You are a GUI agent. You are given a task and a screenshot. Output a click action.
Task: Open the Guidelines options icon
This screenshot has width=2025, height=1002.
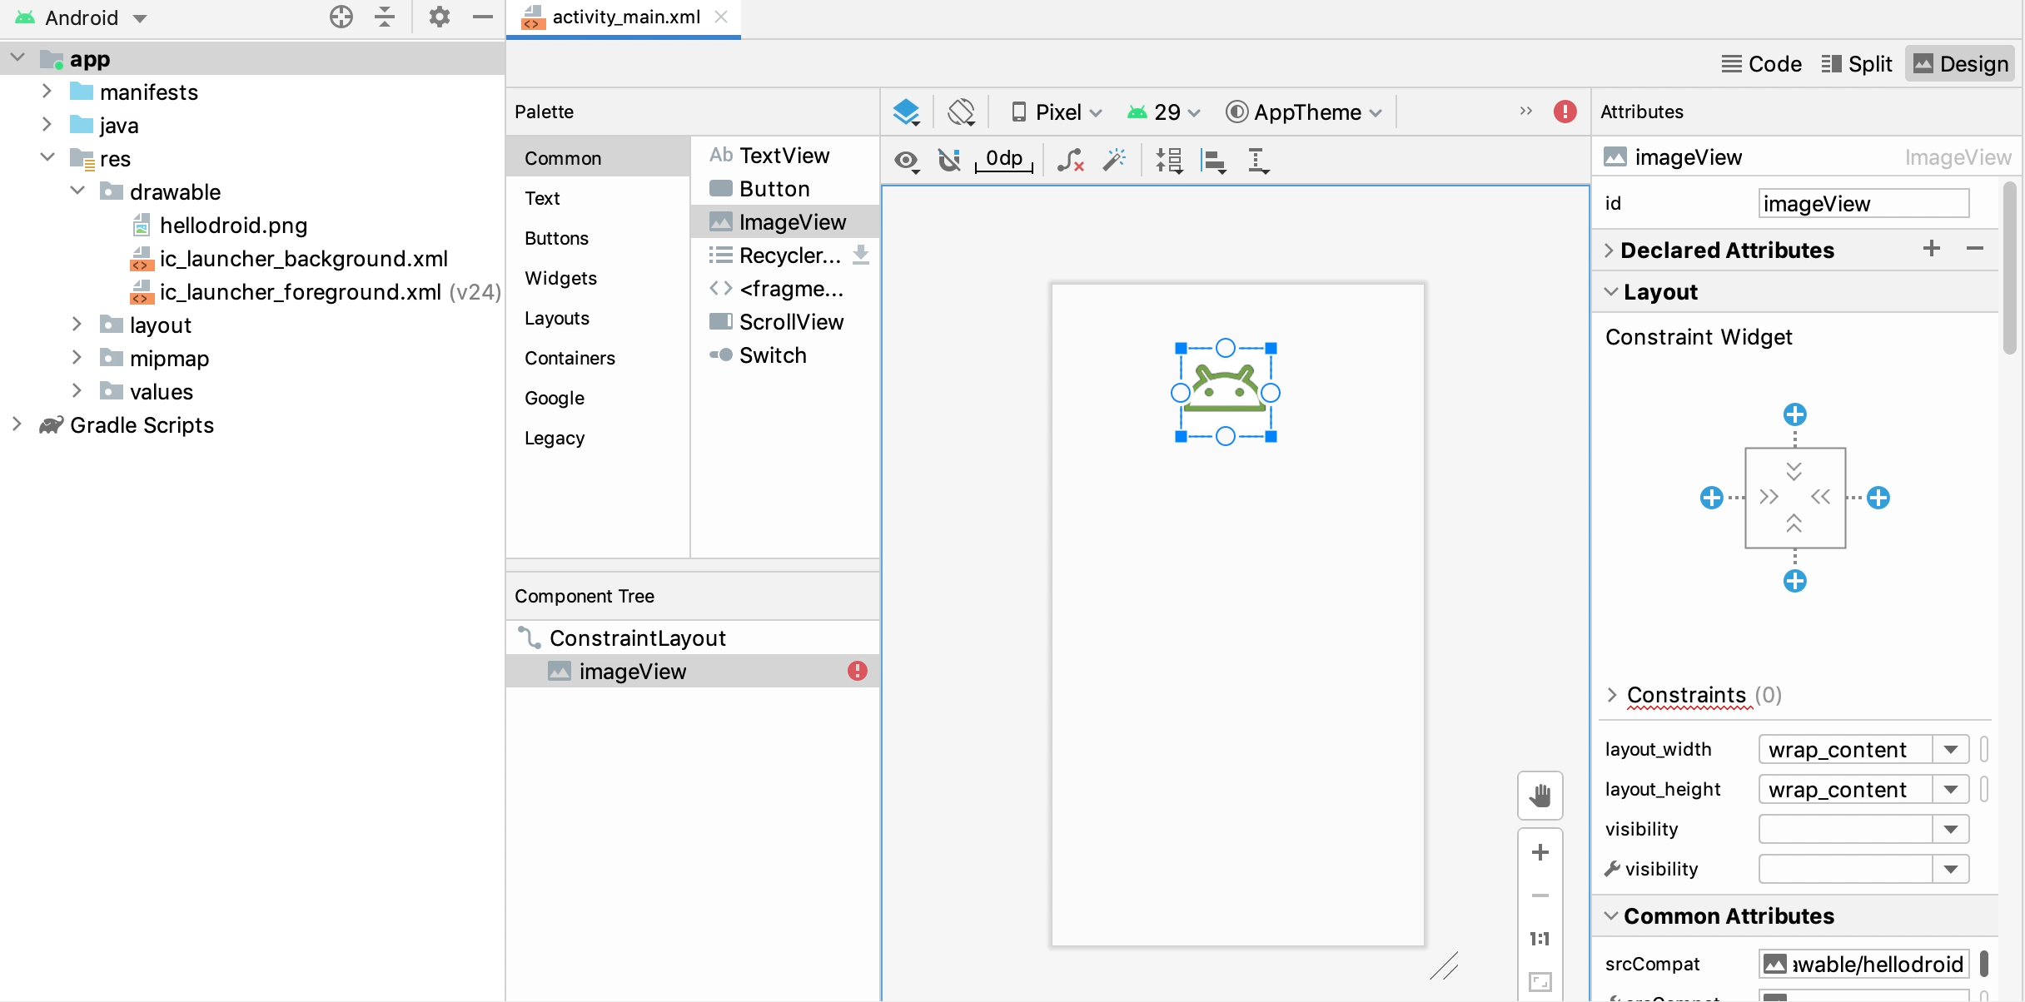pyautogui.click(x=1258, y=161)
